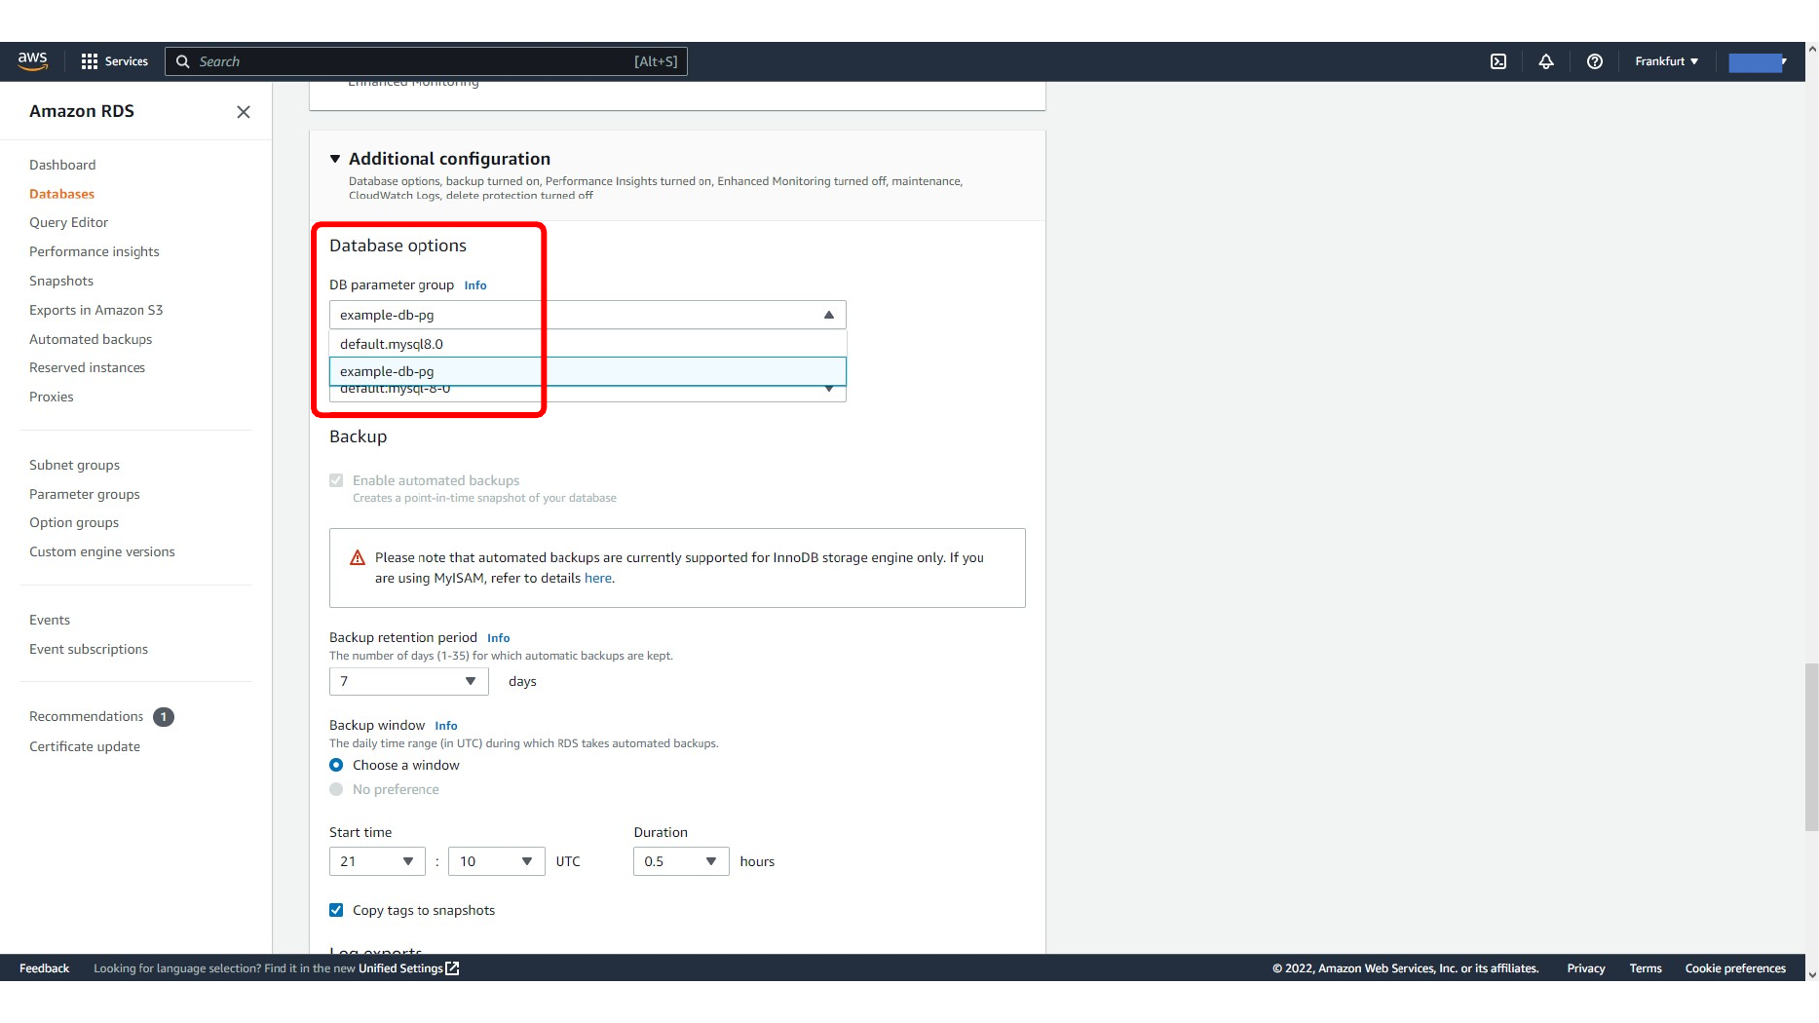Open Databases in sidebar
The width and height of the screenshot is (1819, 1023).
click(x=61, y=194)
